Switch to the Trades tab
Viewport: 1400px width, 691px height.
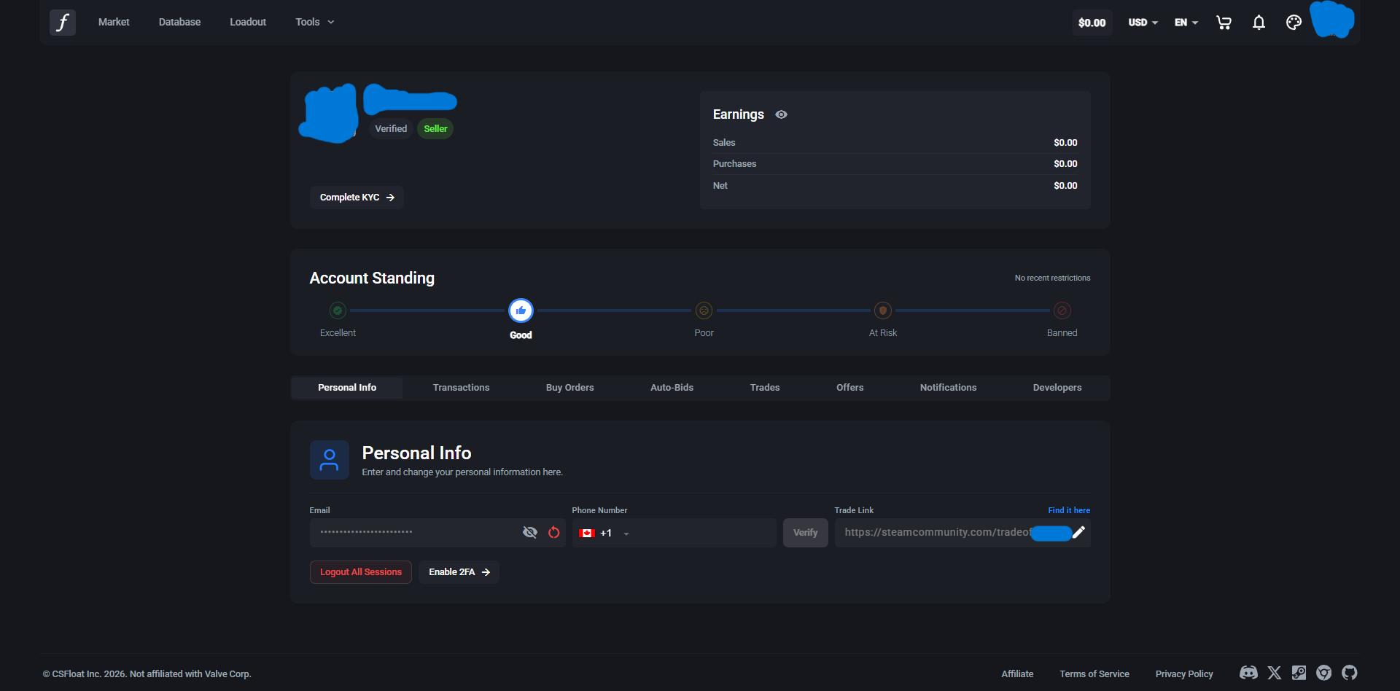click(x=765, y=388)
